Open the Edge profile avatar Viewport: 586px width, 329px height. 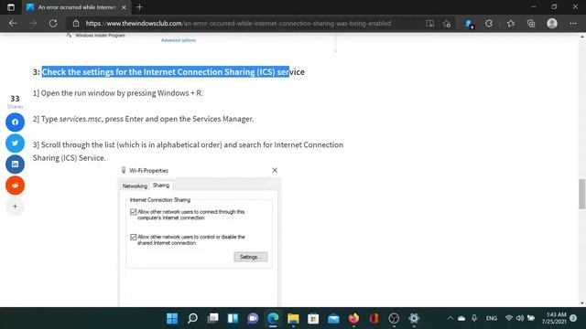(552, 24)
